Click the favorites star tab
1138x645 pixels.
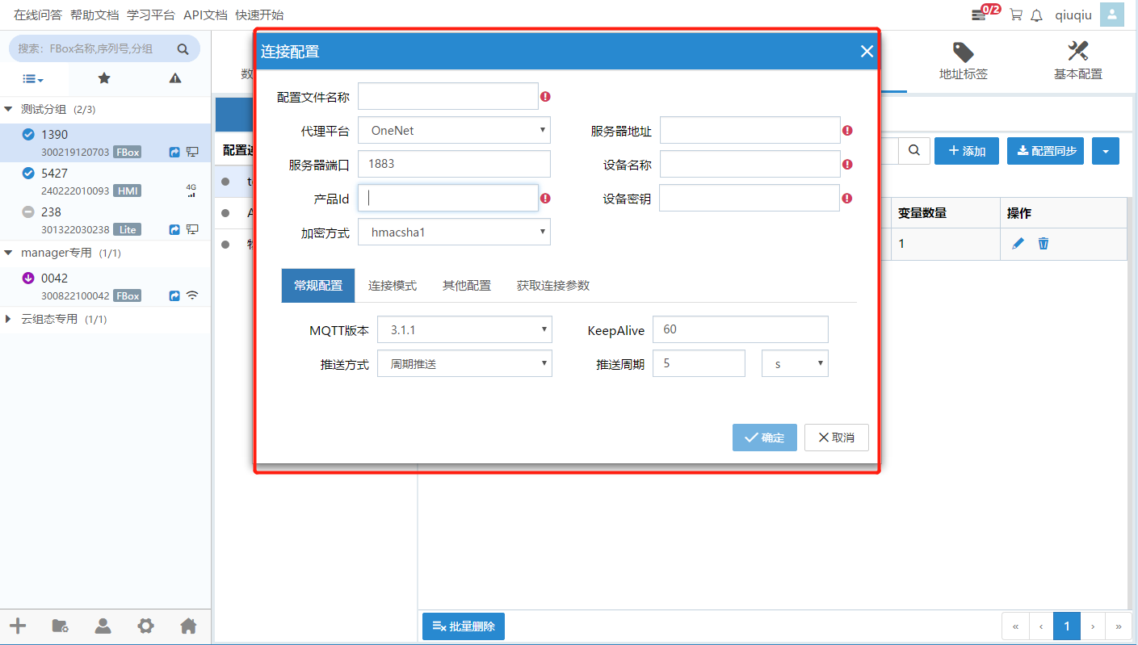pyautogui.click(x=104, y=78)
